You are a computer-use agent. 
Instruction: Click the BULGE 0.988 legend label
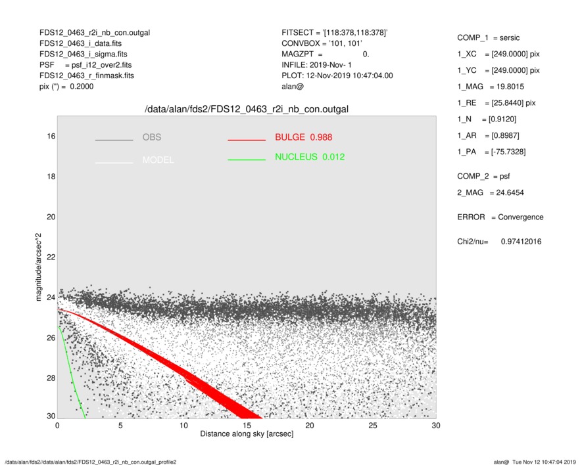pos(304,137)
